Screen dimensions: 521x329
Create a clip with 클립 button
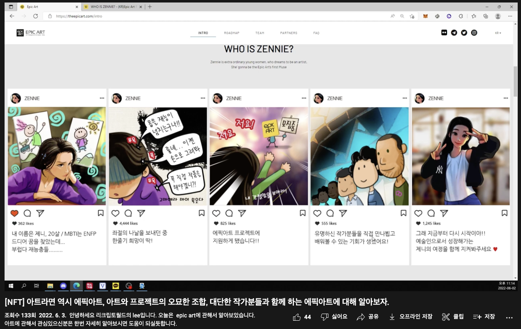[x=453, y=317]
